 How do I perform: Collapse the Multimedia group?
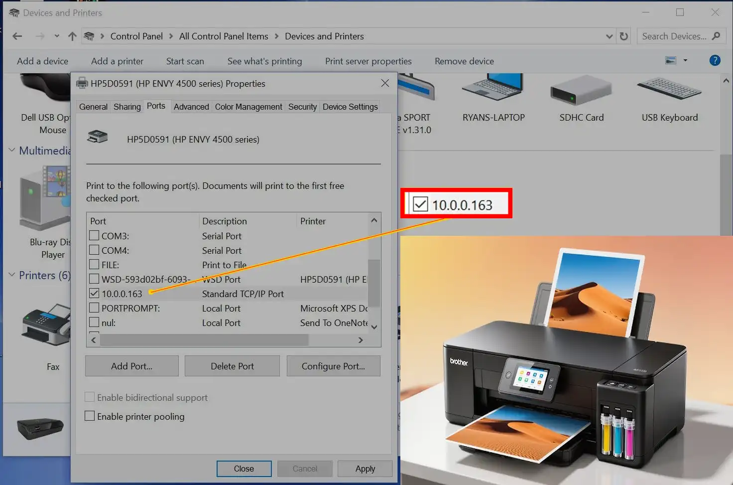(12, 150)
